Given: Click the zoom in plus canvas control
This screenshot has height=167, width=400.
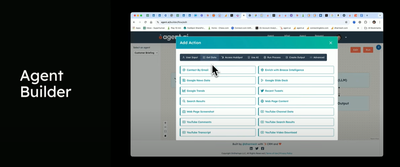Looking at the screenshot, I should click(165, 123).
